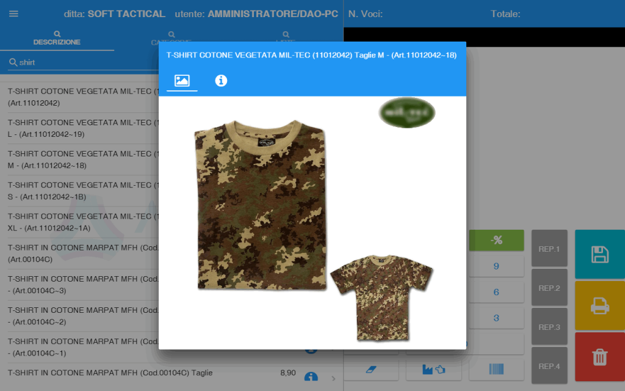Screen dimensions: 625x391
Task: Save the sale using the teal floppy disk icon
Action: click(x=599, y=254)
